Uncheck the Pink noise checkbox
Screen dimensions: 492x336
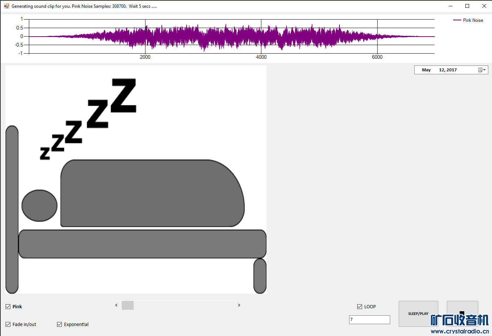pos(8,307)
